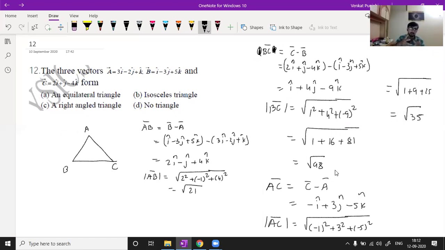The height and width of the screenshot is (250, 445).
Task: Expand the hidden system tray icons
Action: [347, 243]
